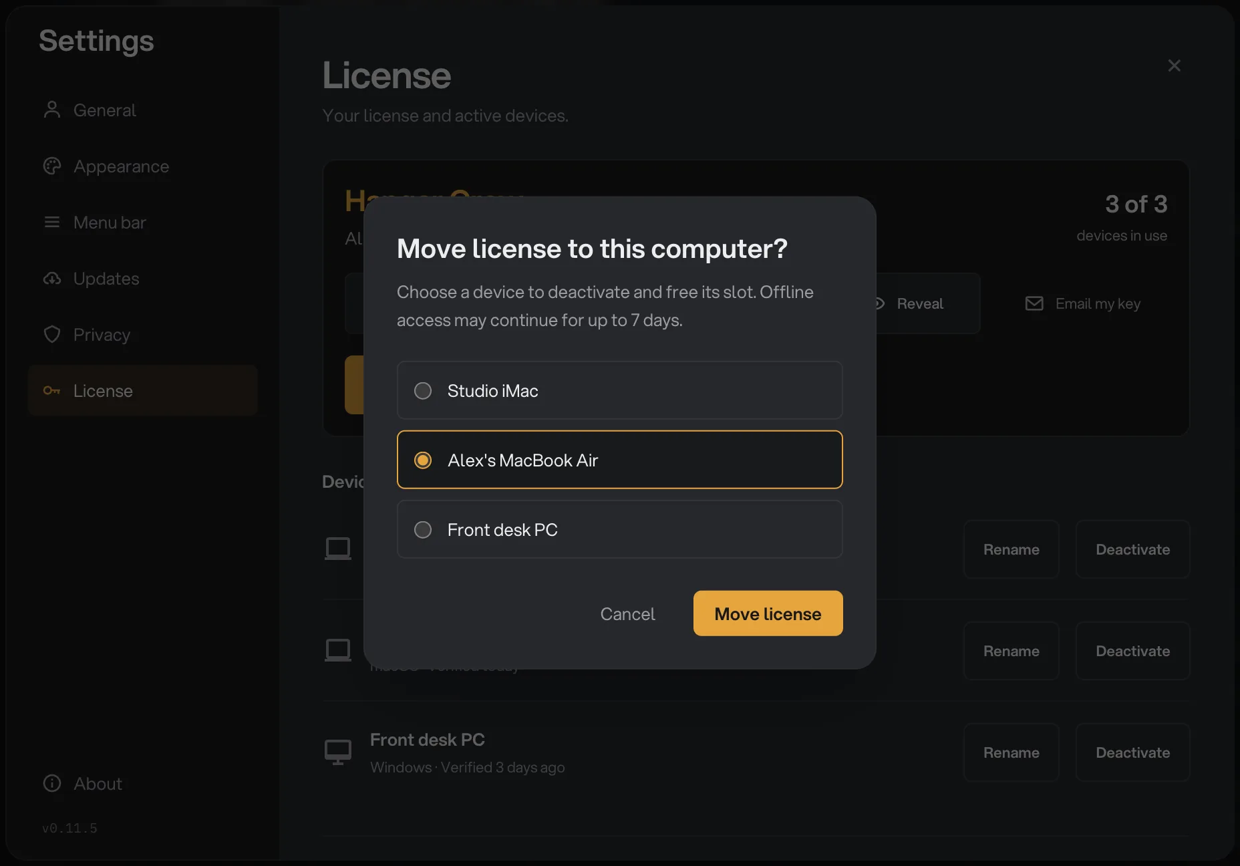Pick the Front desk PC radio option

[x=619, y=529]
